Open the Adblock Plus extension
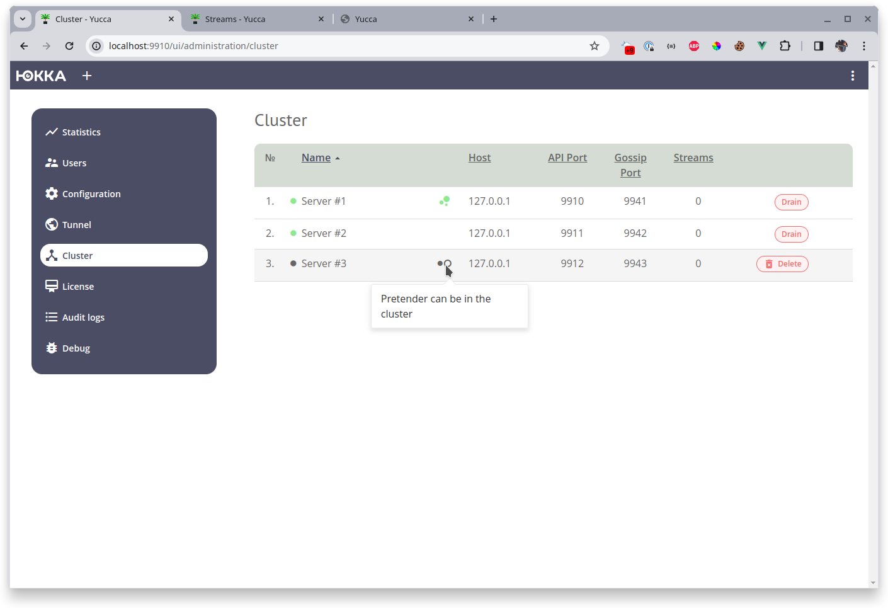888x608 pixels. 694,46
